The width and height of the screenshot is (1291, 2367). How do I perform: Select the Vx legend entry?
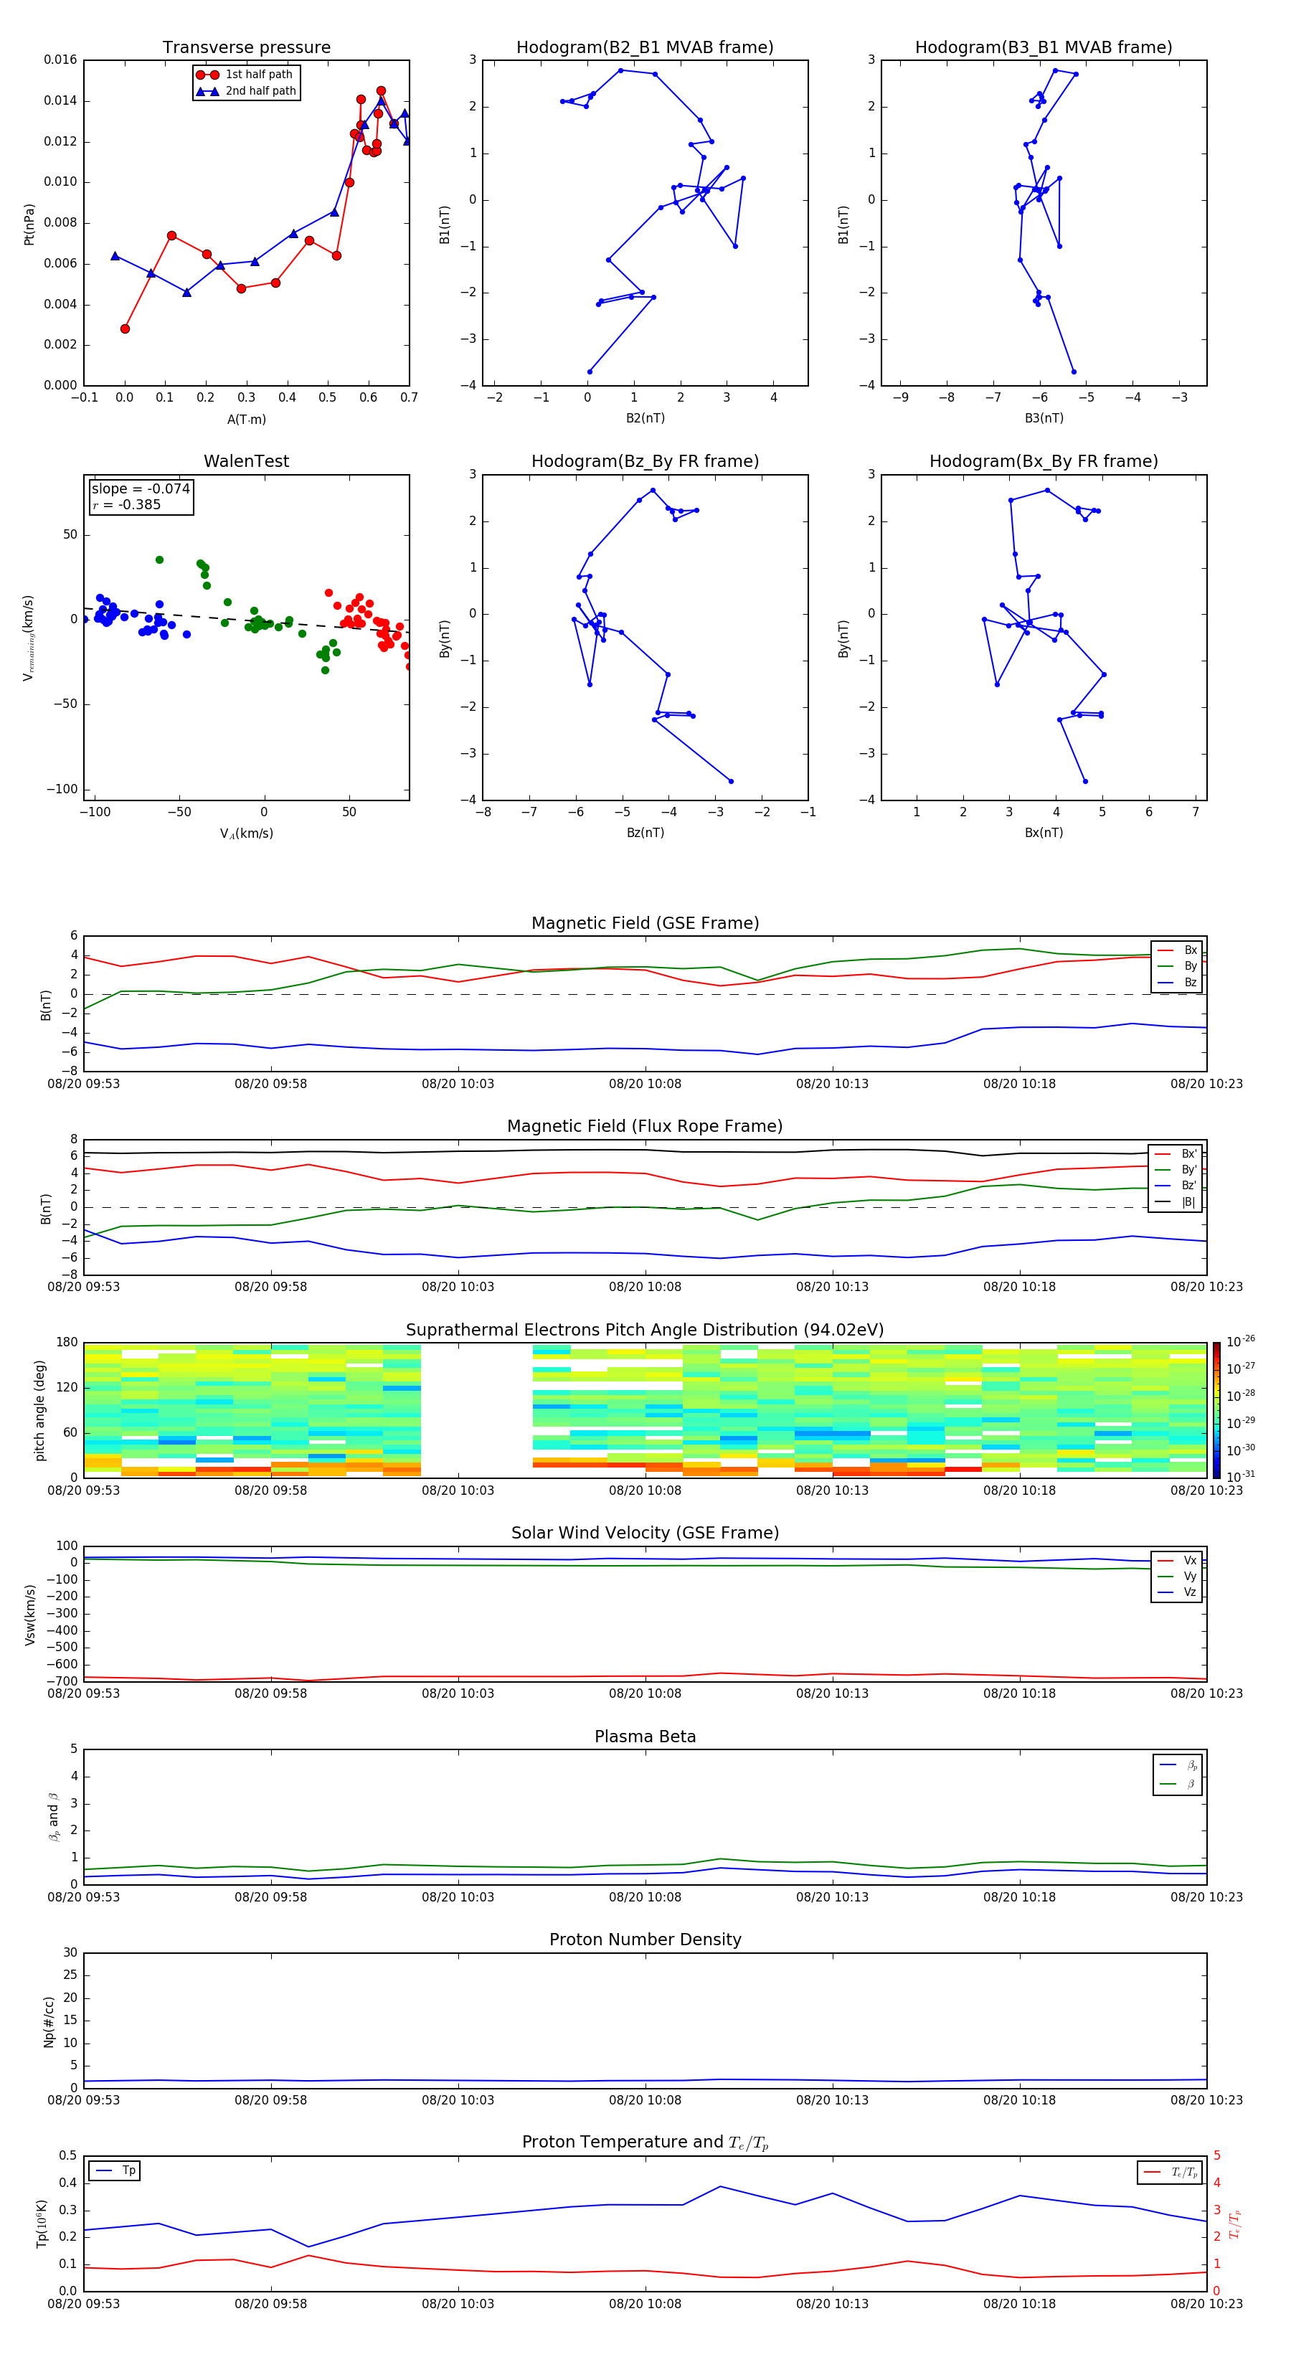click(x=1177, y=1560)
